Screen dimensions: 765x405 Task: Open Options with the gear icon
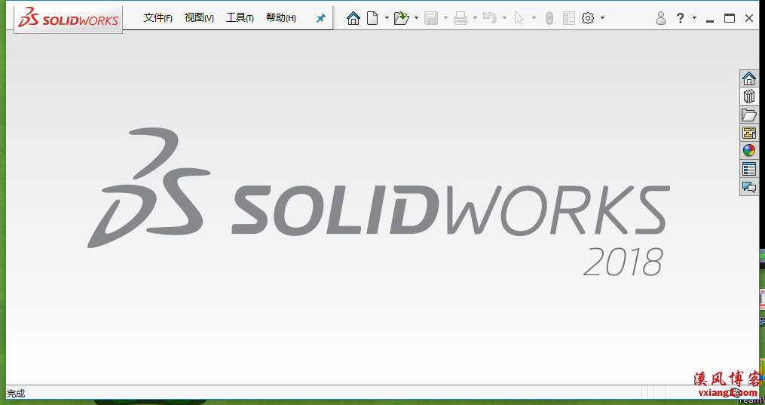tap(588, 18)
